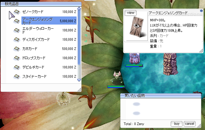Click the エルダーウィローカード card icon
Screen dimensions: 205x130
(17, 30)
